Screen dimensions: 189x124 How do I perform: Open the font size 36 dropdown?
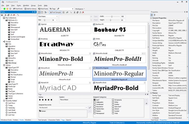[x=57, y=20]
